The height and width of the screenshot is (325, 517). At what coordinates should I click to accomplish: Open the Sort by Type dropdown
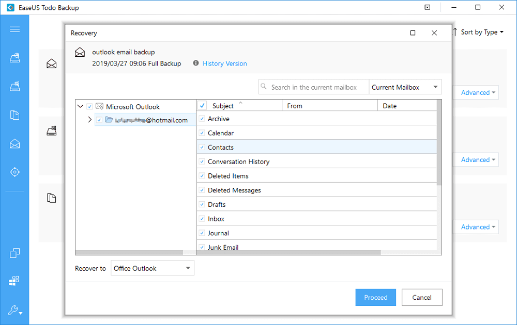coord(482,32)
